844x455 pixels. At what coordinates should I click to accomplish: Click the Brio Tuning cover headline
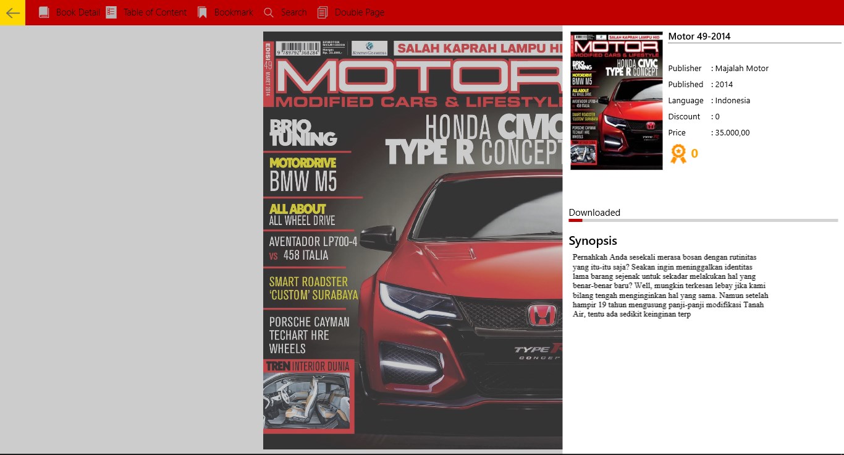click(303, 133)
